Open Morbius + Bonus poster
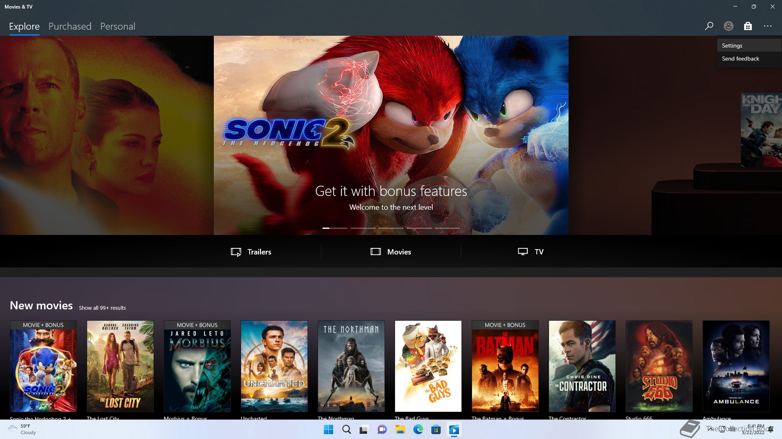This screenshot has width=782, height=439. 197,366
